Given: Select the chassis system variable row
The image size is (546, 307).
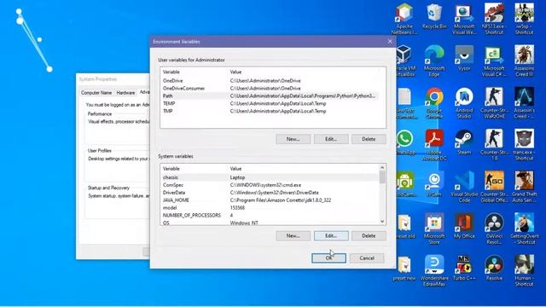Looking at the screenshot, I should pos(270,177).
